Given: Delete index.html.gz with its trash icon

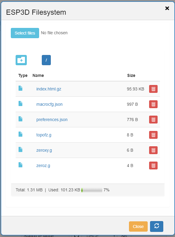Looking at the screenshot, I should [x=153, y=89].
